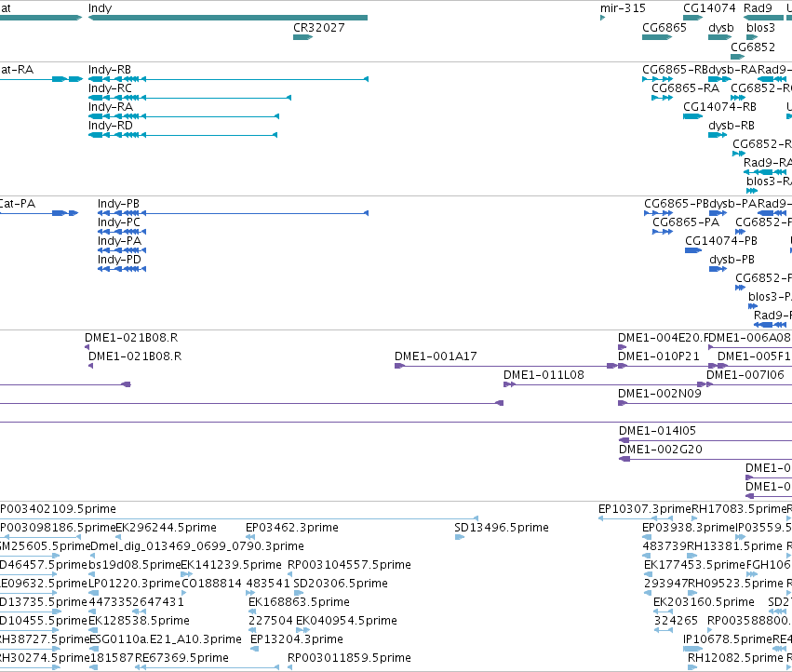The height and width of the screenshot is (672, 792).
Task: Open the DME1-002G20 clone label
Action: pyautogui.click(x=661, y=450)
